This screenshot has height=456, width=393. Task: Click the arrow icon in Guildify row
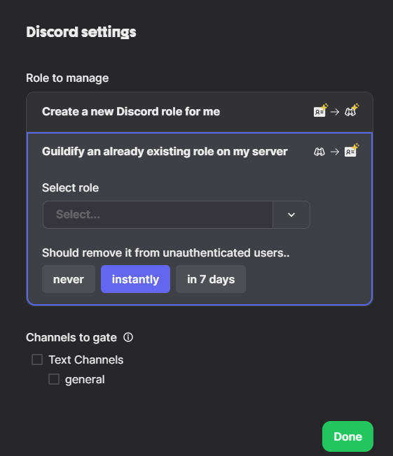335,152
